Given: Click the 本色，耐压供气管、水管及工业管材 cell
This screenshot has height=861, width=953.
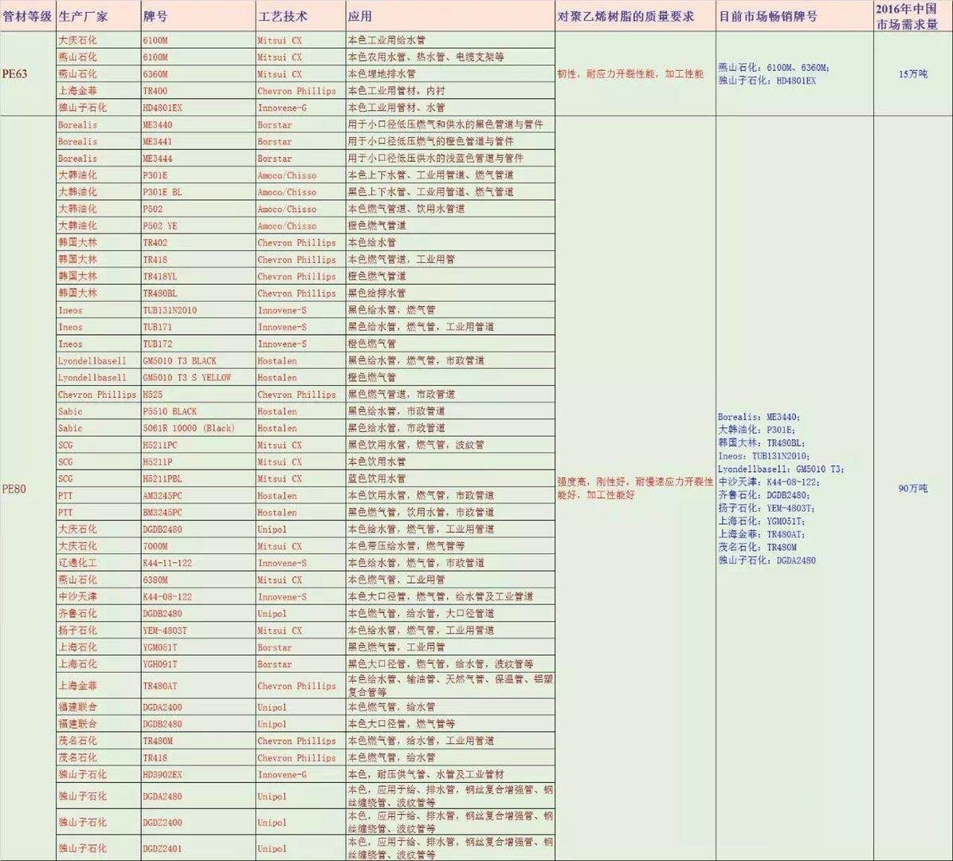Looking at the screenshot, I should (x=450, y=775).
